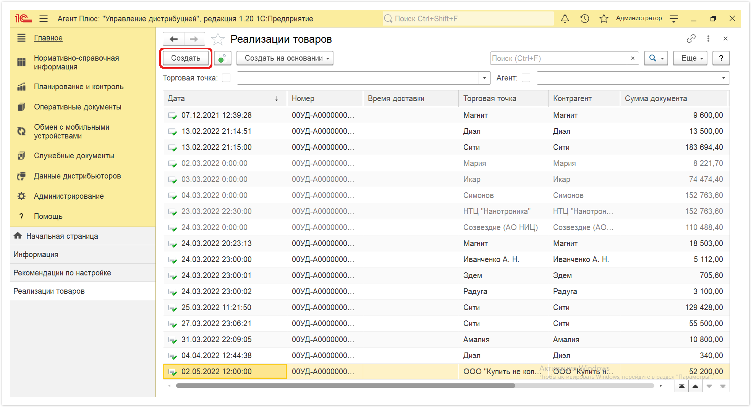
Task: Click posted document icon of 07.12.2021 row
Action: point(173,116)
